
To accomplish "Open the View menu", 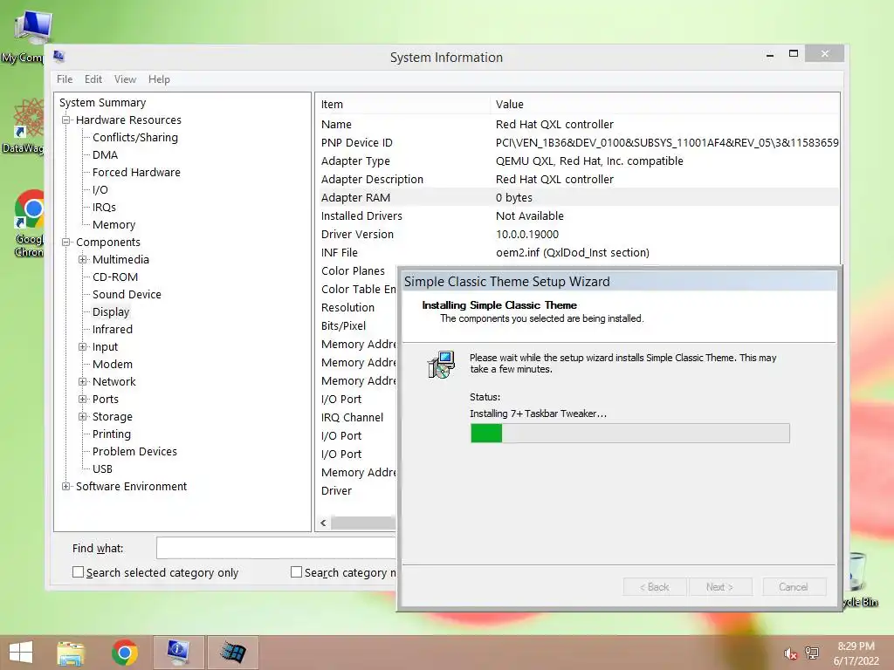I will [125, 79].
